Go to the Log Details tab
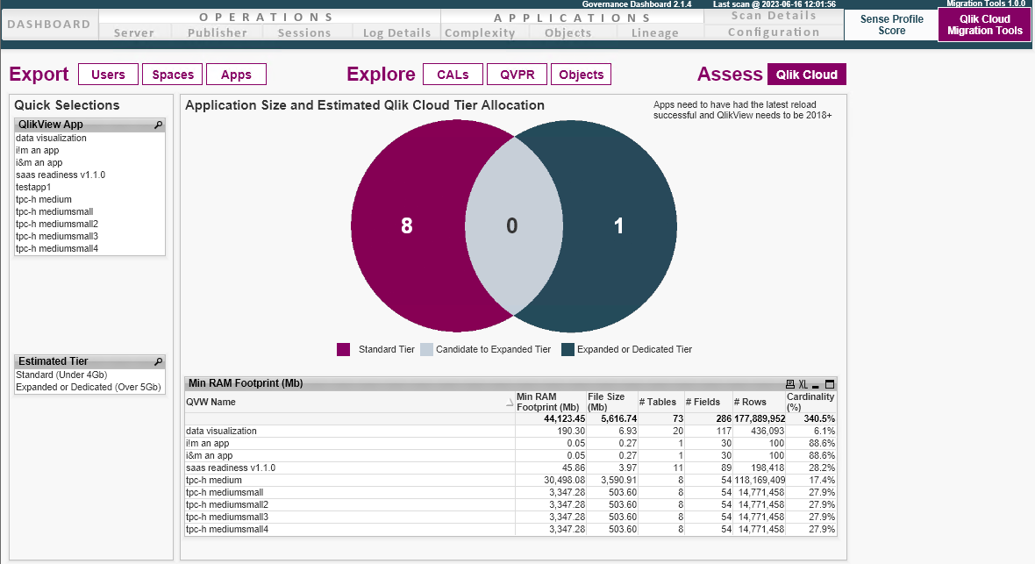This screenshot has height=564, width=1035. (x=396, y=32)
